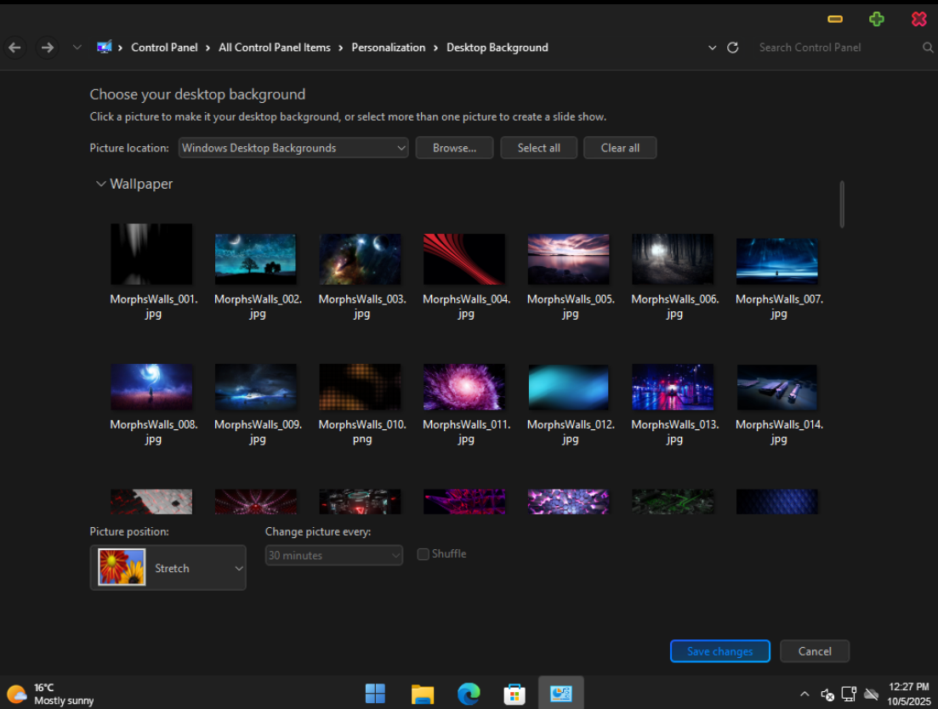Click the Browse... button
The image size is (938, 709).
[x=454, y=148]
